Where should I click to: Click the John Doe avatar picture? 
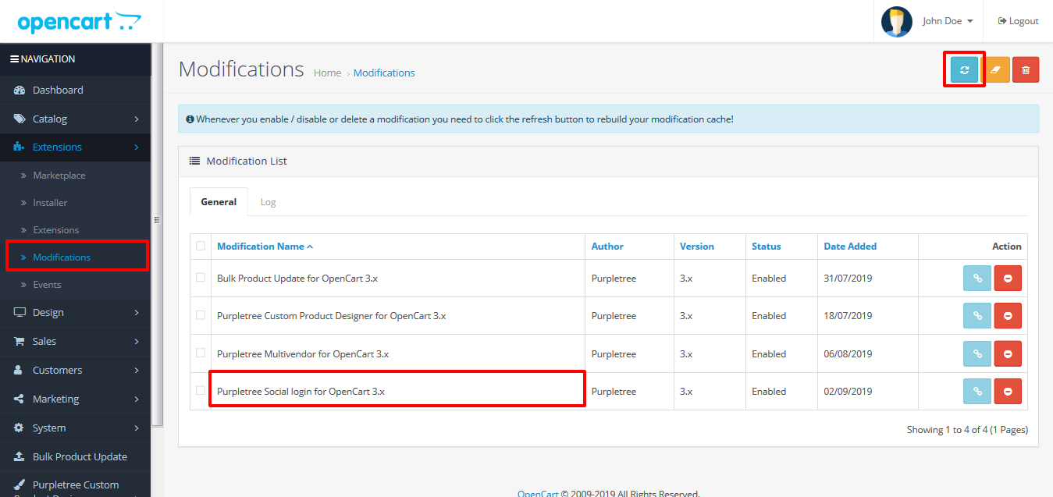(897, 21)
